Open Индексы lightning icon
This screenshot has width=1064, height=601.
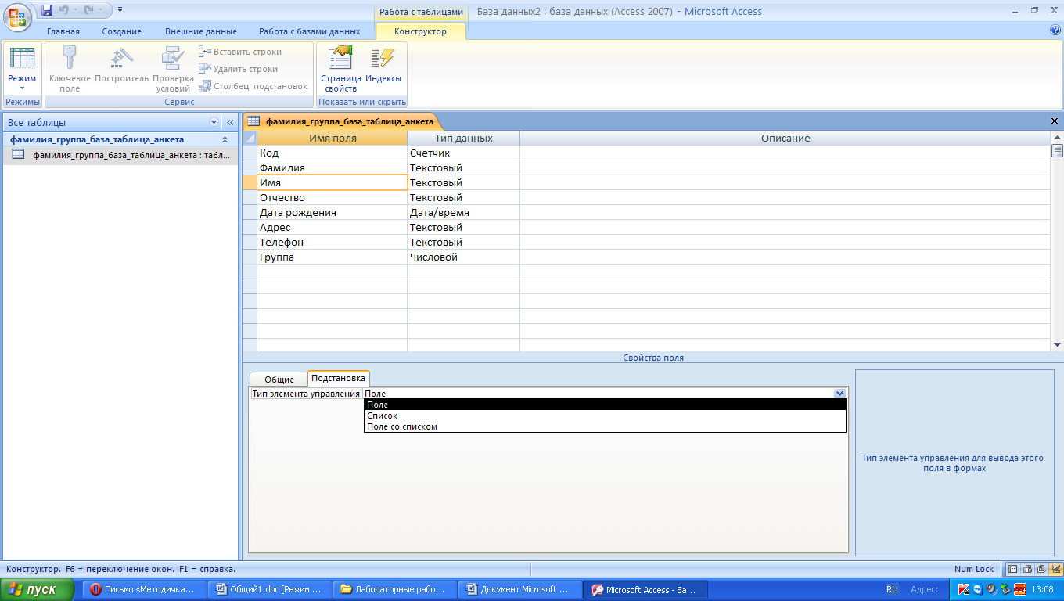[x=383, y=58]
